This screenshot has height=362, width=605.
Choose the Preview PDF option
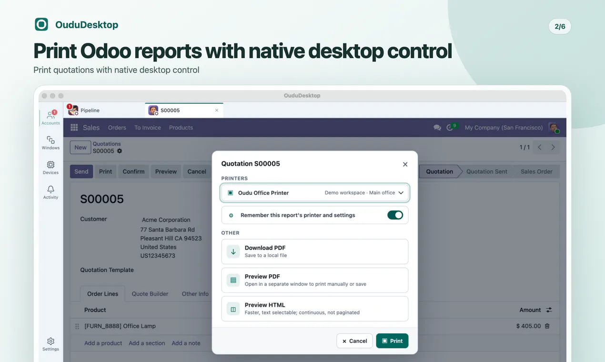(315, 280)
